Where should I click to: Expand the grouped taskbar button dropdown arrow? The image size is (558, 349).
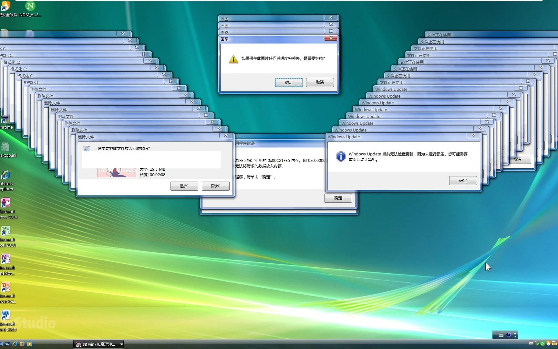(121, 344)
